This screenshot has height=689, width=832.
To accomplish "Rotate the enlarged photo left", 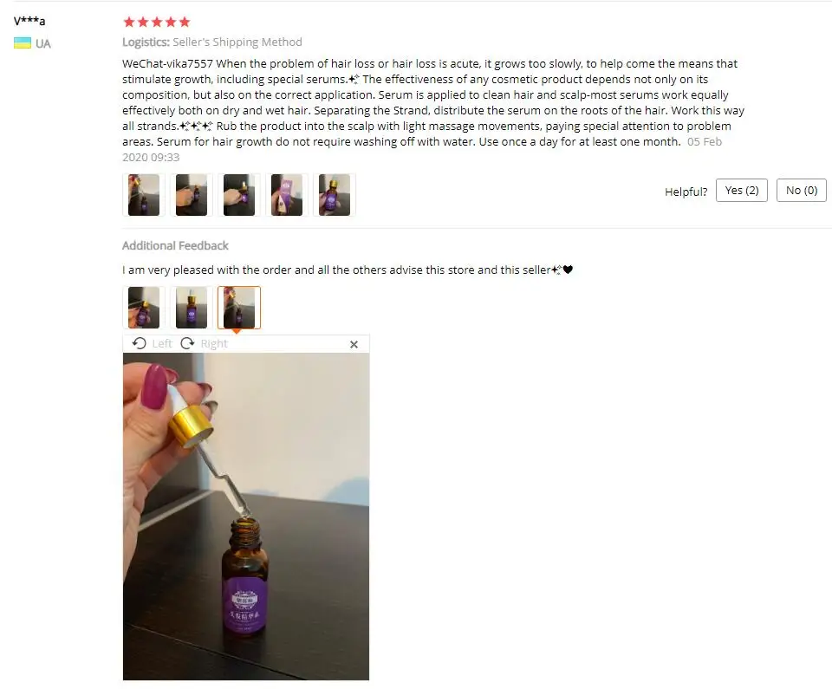I will point(139,343).
